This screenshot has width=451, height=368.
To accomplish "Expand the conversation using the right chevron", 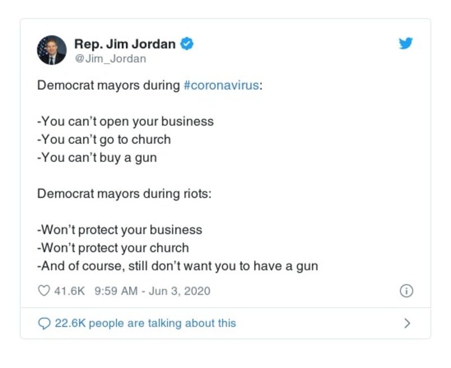I will (407, 324).
